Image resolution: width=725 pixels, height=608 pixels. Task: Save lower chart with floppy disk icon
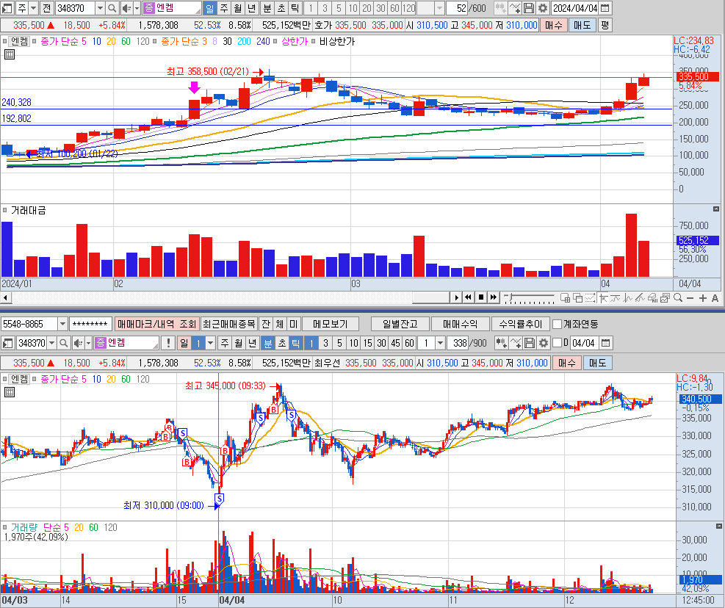tap(530, 343)
